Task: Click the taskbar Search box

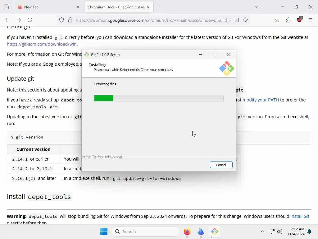Action: (146, 232)
